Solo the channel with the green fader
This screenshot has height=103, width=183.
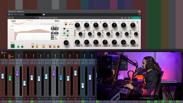[x=13, y=61]
